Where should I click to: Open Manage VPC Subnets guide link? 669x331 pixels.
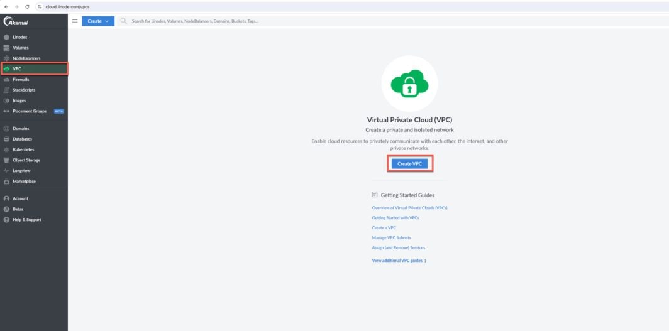point(391,237)
